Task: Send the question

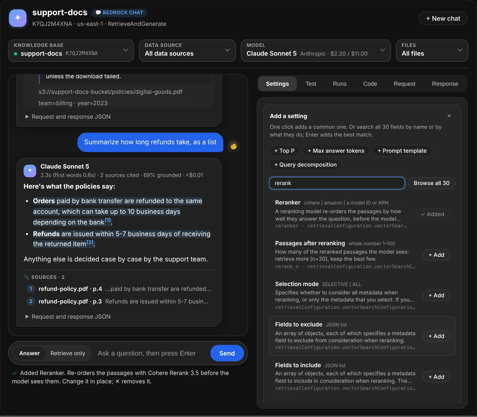Action: pos(227,353)
